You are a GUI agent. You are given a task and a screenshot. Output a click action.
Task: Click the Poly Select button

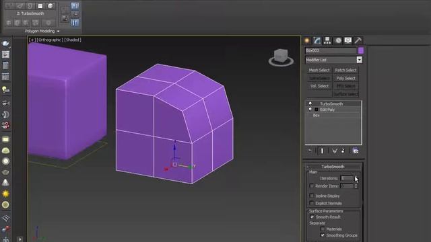pos(345,78)
